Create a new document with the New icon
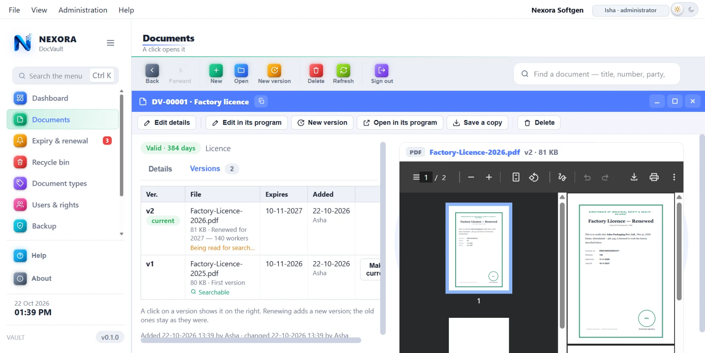 tap(216, 74)
